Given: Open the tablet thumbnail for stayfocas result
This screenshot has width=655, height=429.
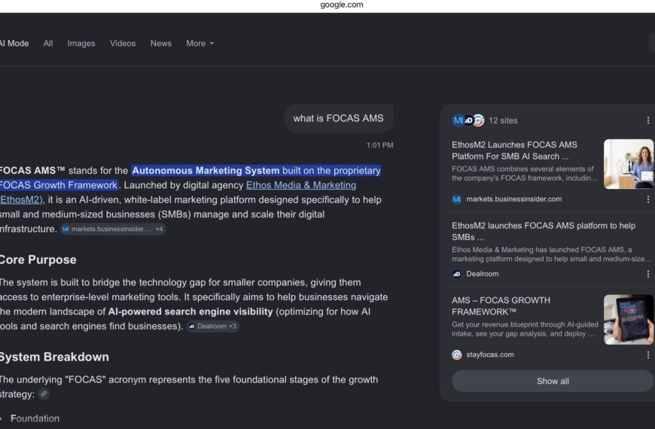Looking at the screenshot, I should [628, 320].
